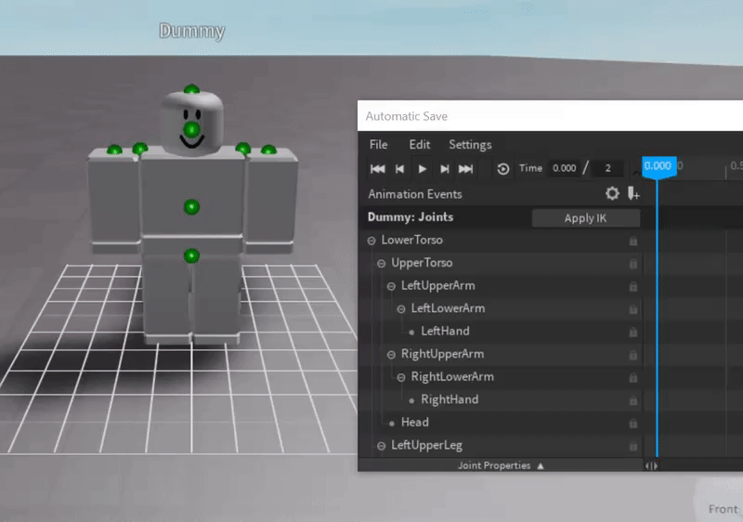Viewport: 743px width, 522px height.
Task: Click the panel divider resize handle
Action: pyautogui.click(x=652, y=466)
